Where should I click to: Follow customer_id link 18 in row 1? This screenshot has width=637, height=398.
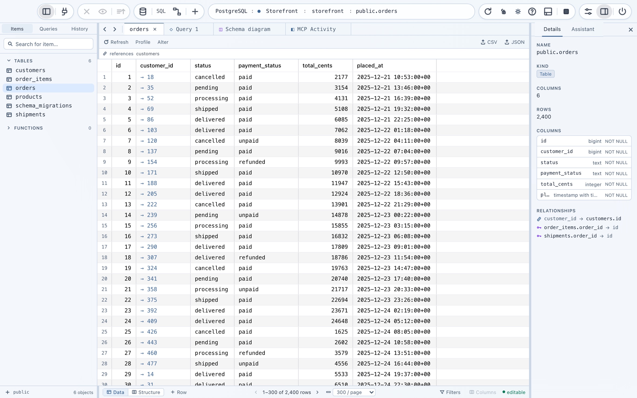(x=147, y=77)
